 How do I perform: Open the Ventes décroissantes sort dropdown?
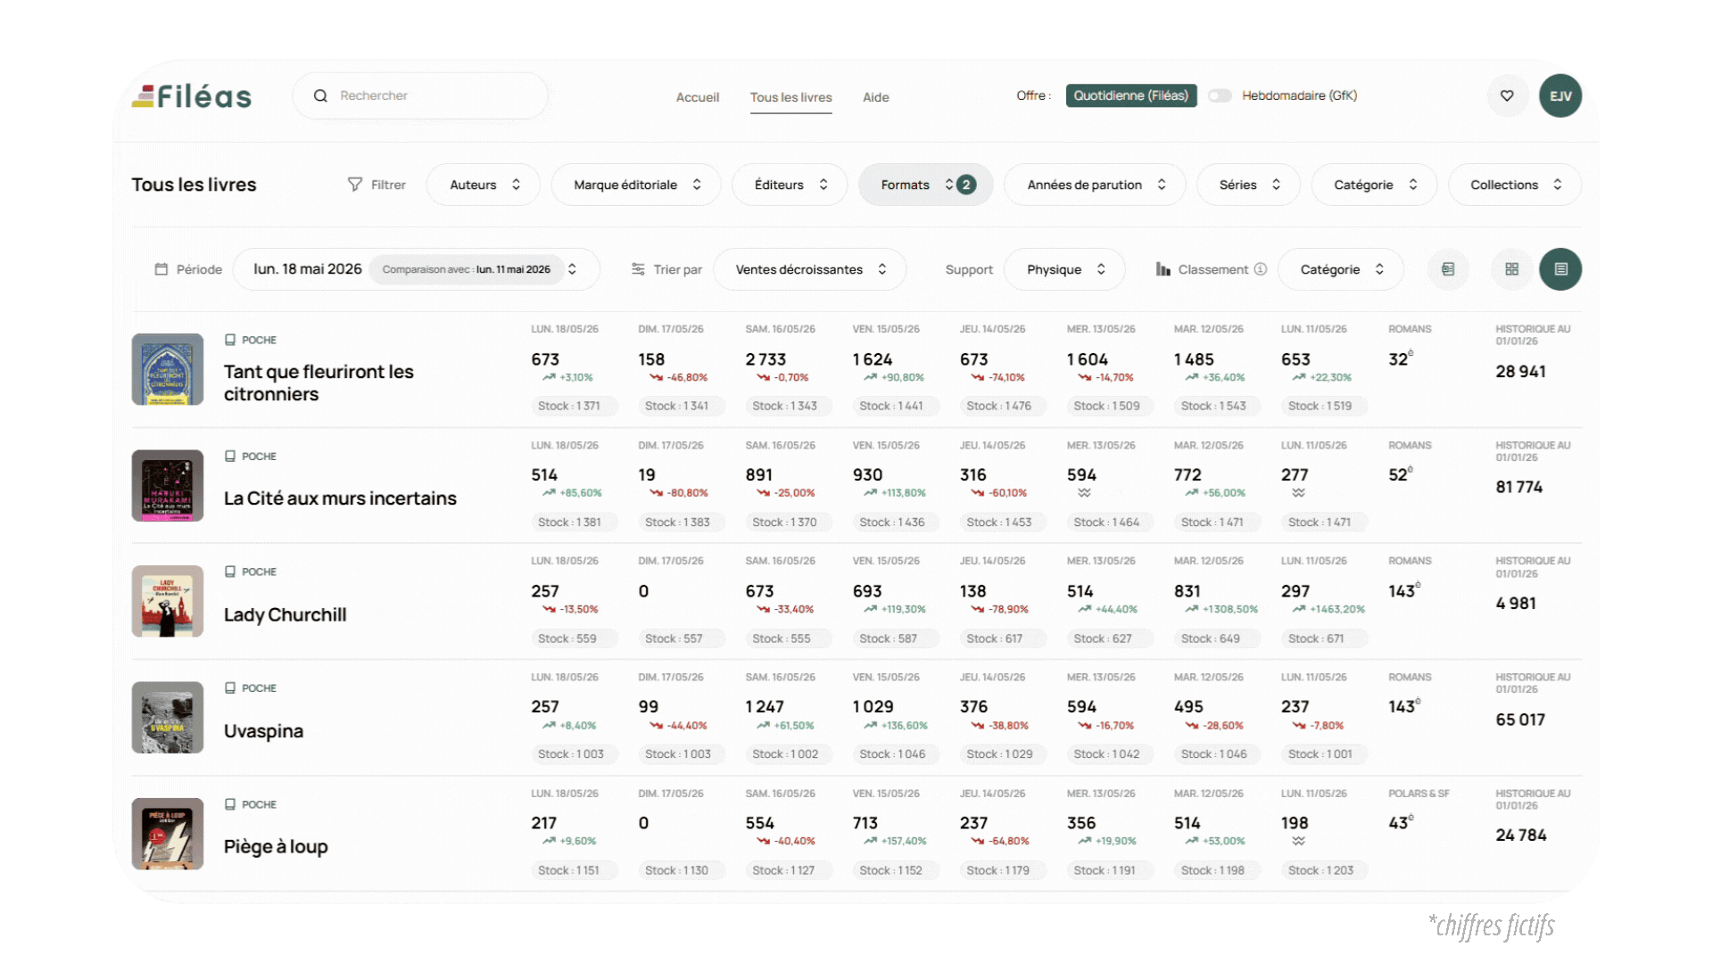[810, 269]
